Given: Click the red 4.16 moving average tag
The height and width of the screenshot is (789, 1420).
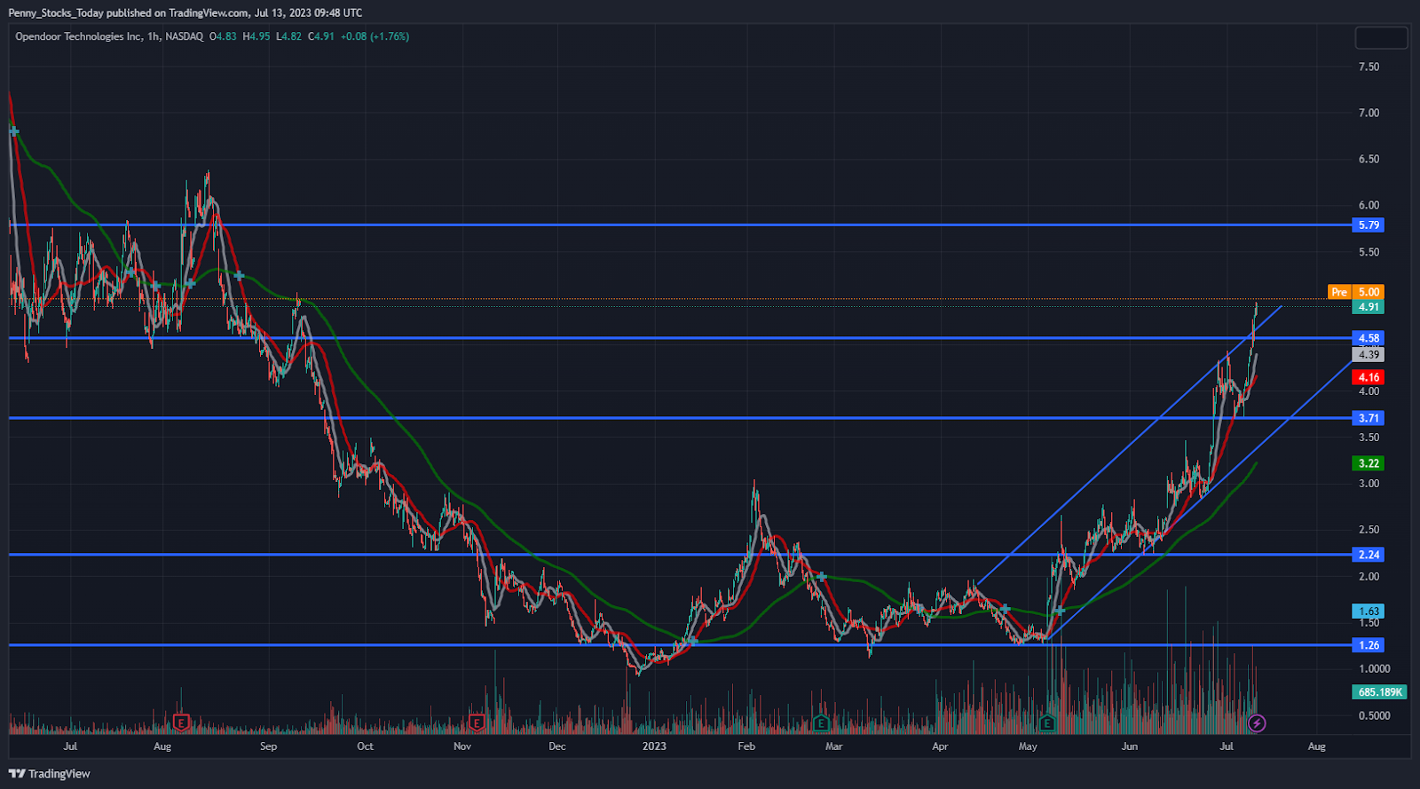Looking at the screenshot, I should (1369, 377).
